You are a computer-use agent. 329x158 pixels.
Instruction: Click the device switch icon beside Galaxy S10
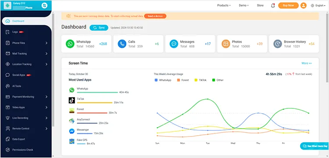point(44,5)
